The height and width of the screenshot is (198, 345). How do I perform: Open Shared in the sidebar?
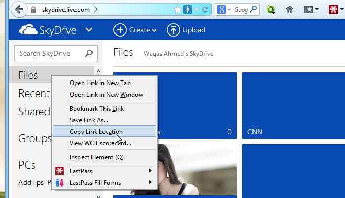click(34, 112)
